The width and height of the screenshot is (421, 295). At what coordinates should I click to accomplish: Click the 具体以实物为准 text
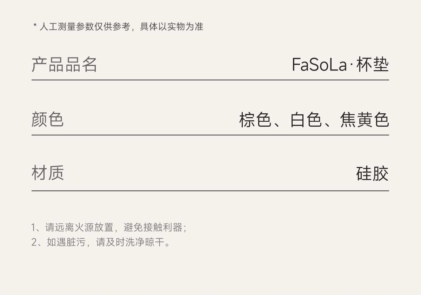(172, 27)
